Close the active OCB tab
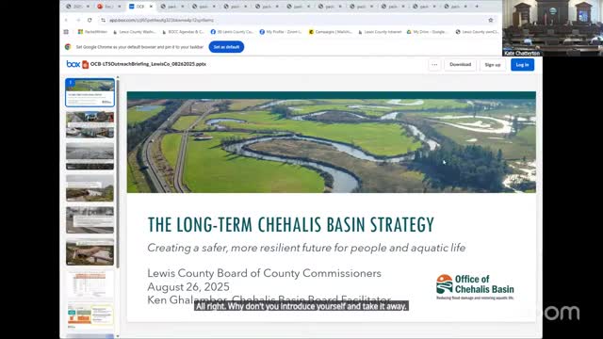The height and width of the screenshot is (339, 603). tap(151, 7)
